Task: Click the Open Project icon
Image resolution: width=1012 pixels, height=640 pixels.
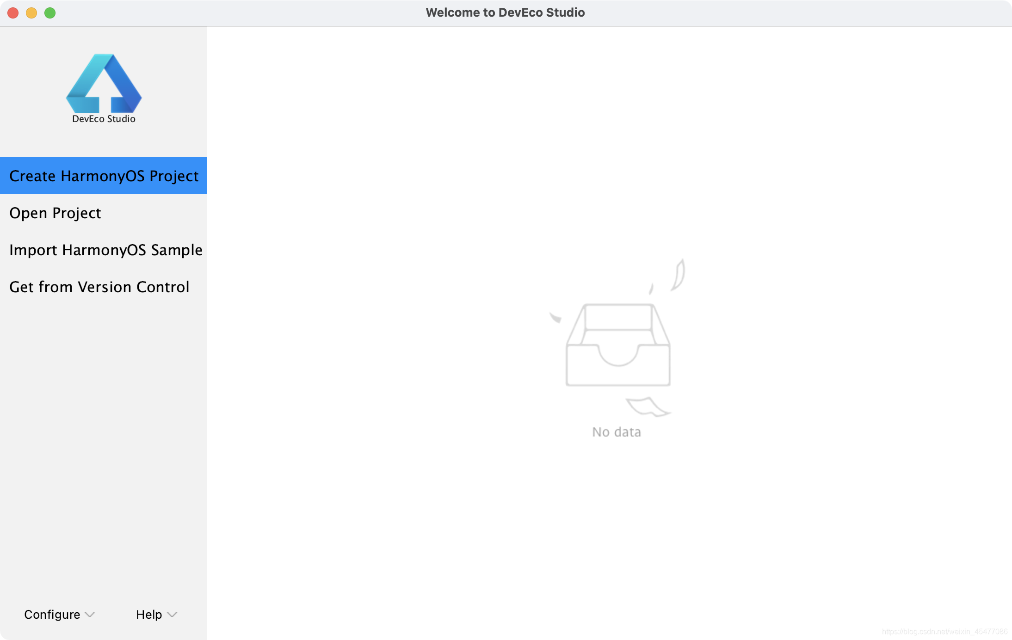Action: coord(56,212)
